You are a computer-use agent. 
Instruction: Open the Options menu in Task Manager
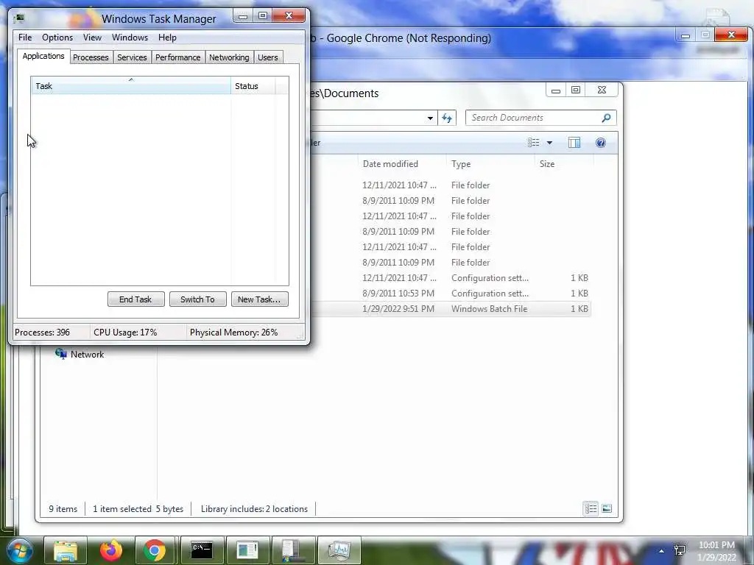click(57, 38)
